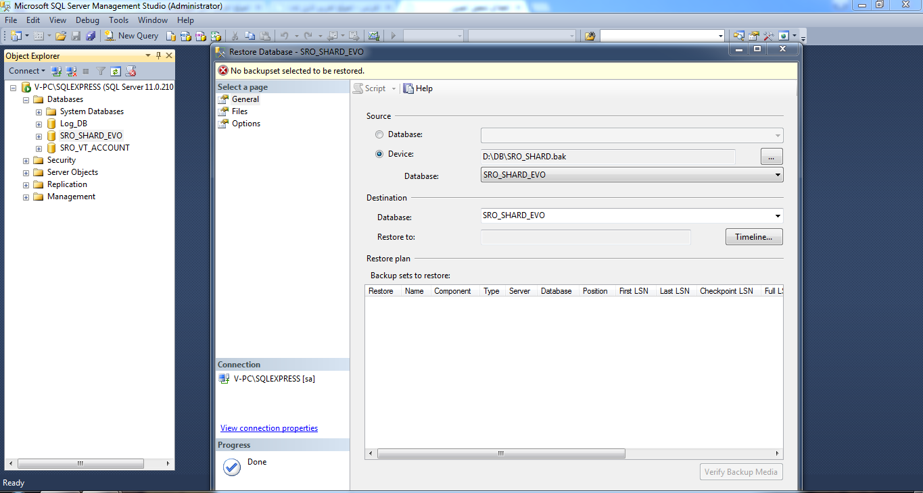Open the Help menu in menu bar
The image size is (923, 493).
tap(185, 20)
